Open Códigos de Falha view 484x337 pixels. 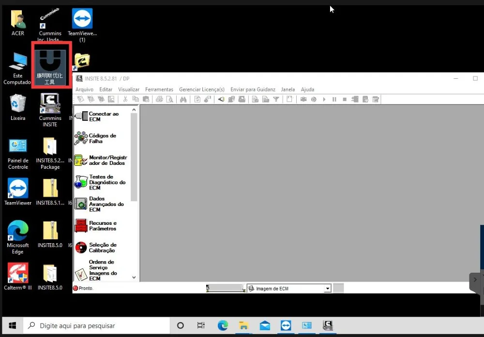pyautogui.click(x=96, y=138)
